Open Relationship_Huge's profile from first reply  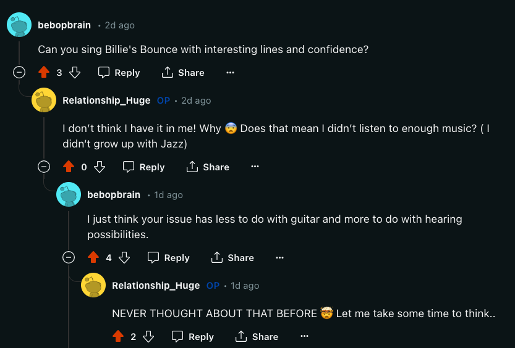click(106, 101)
